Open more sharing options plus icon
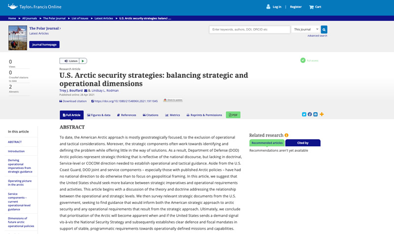The image size is (394, 234). (322, 114)
